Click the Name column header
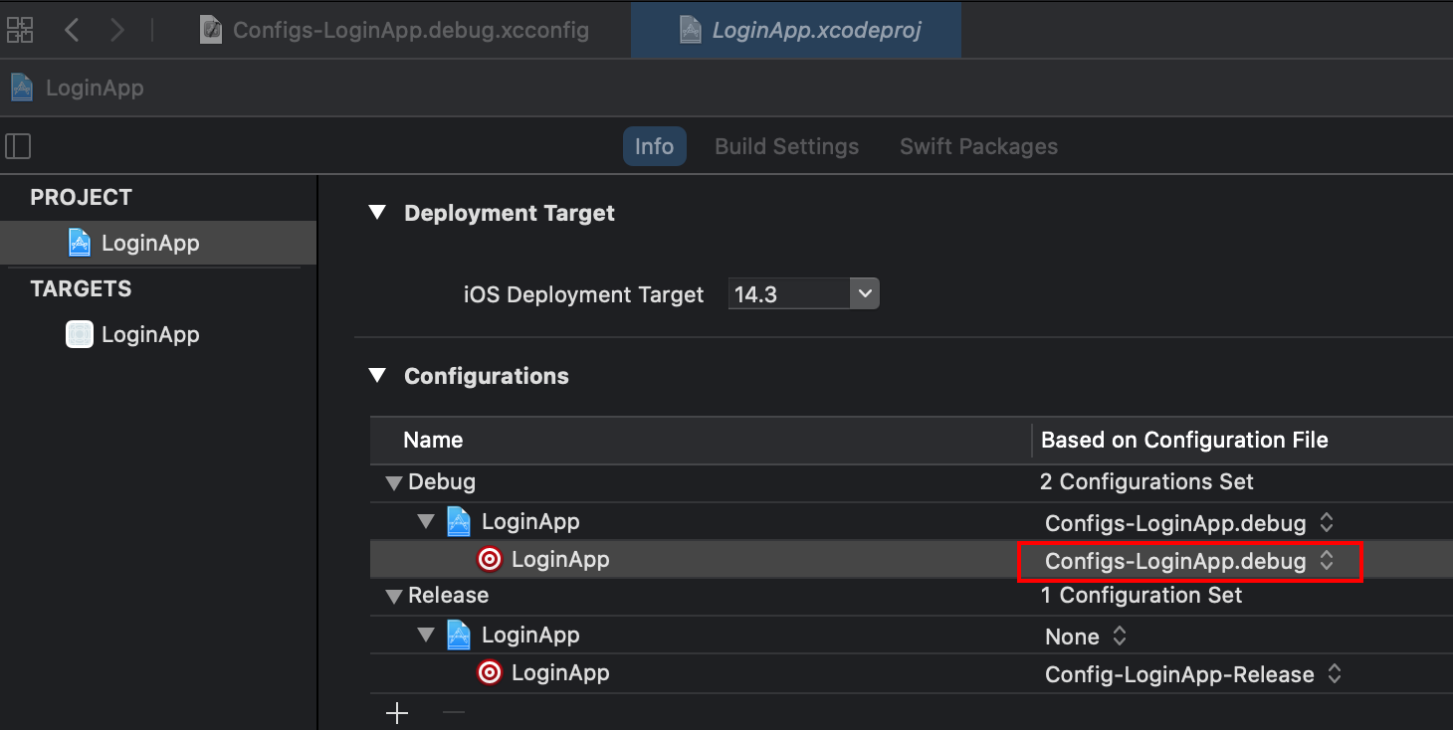The height and width of the screenshot is (730, 1453). (433, 440)
